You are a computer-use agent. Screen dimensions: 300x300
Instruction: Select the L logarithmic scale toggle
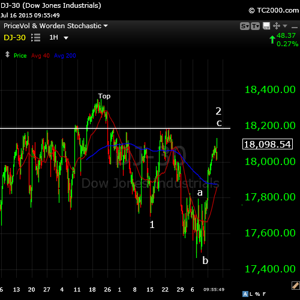coord(251,294)
